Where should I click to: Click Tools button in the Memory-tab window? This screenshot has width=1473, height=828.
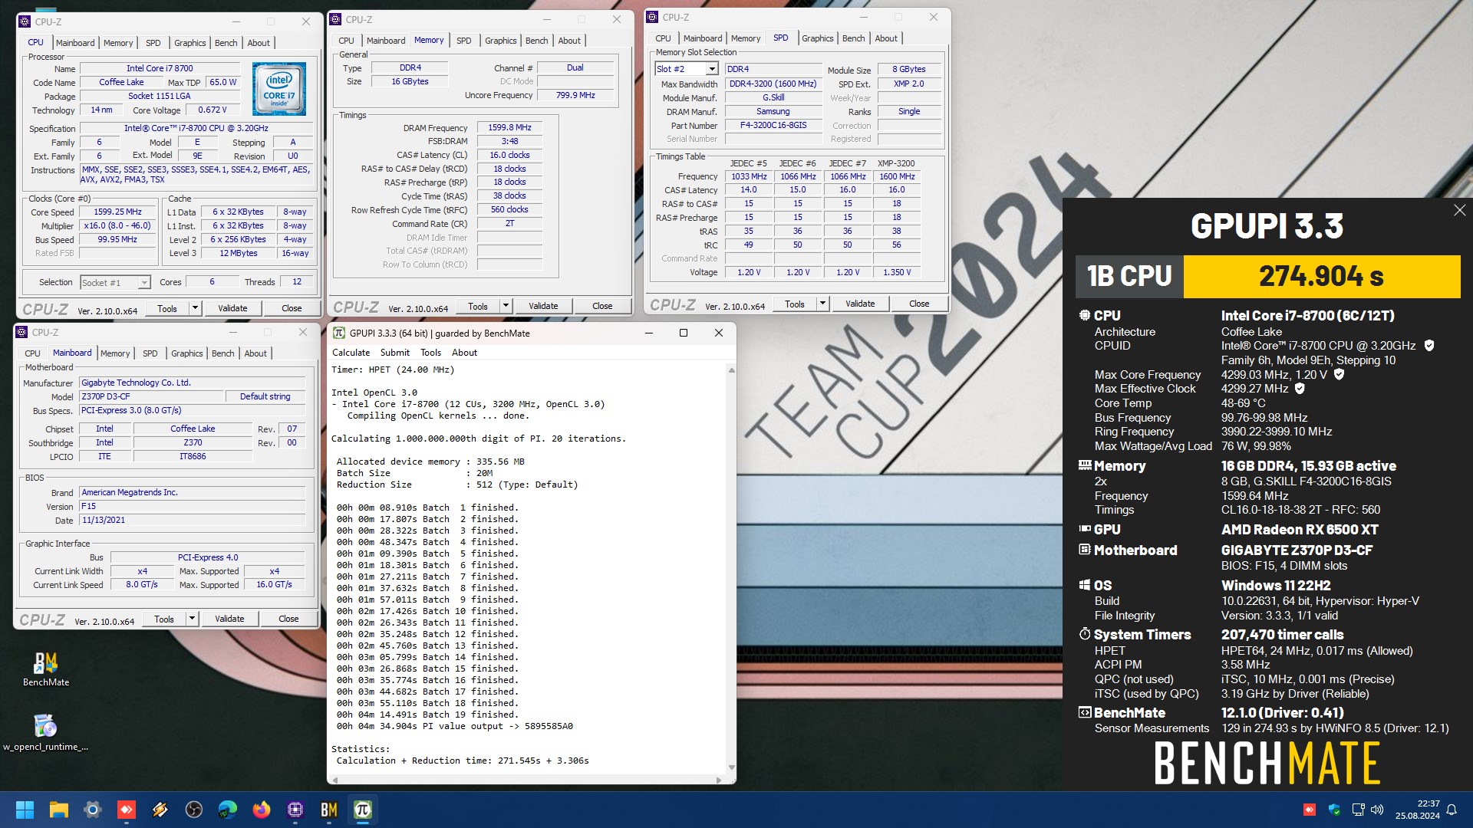click(x=477, y=306)
